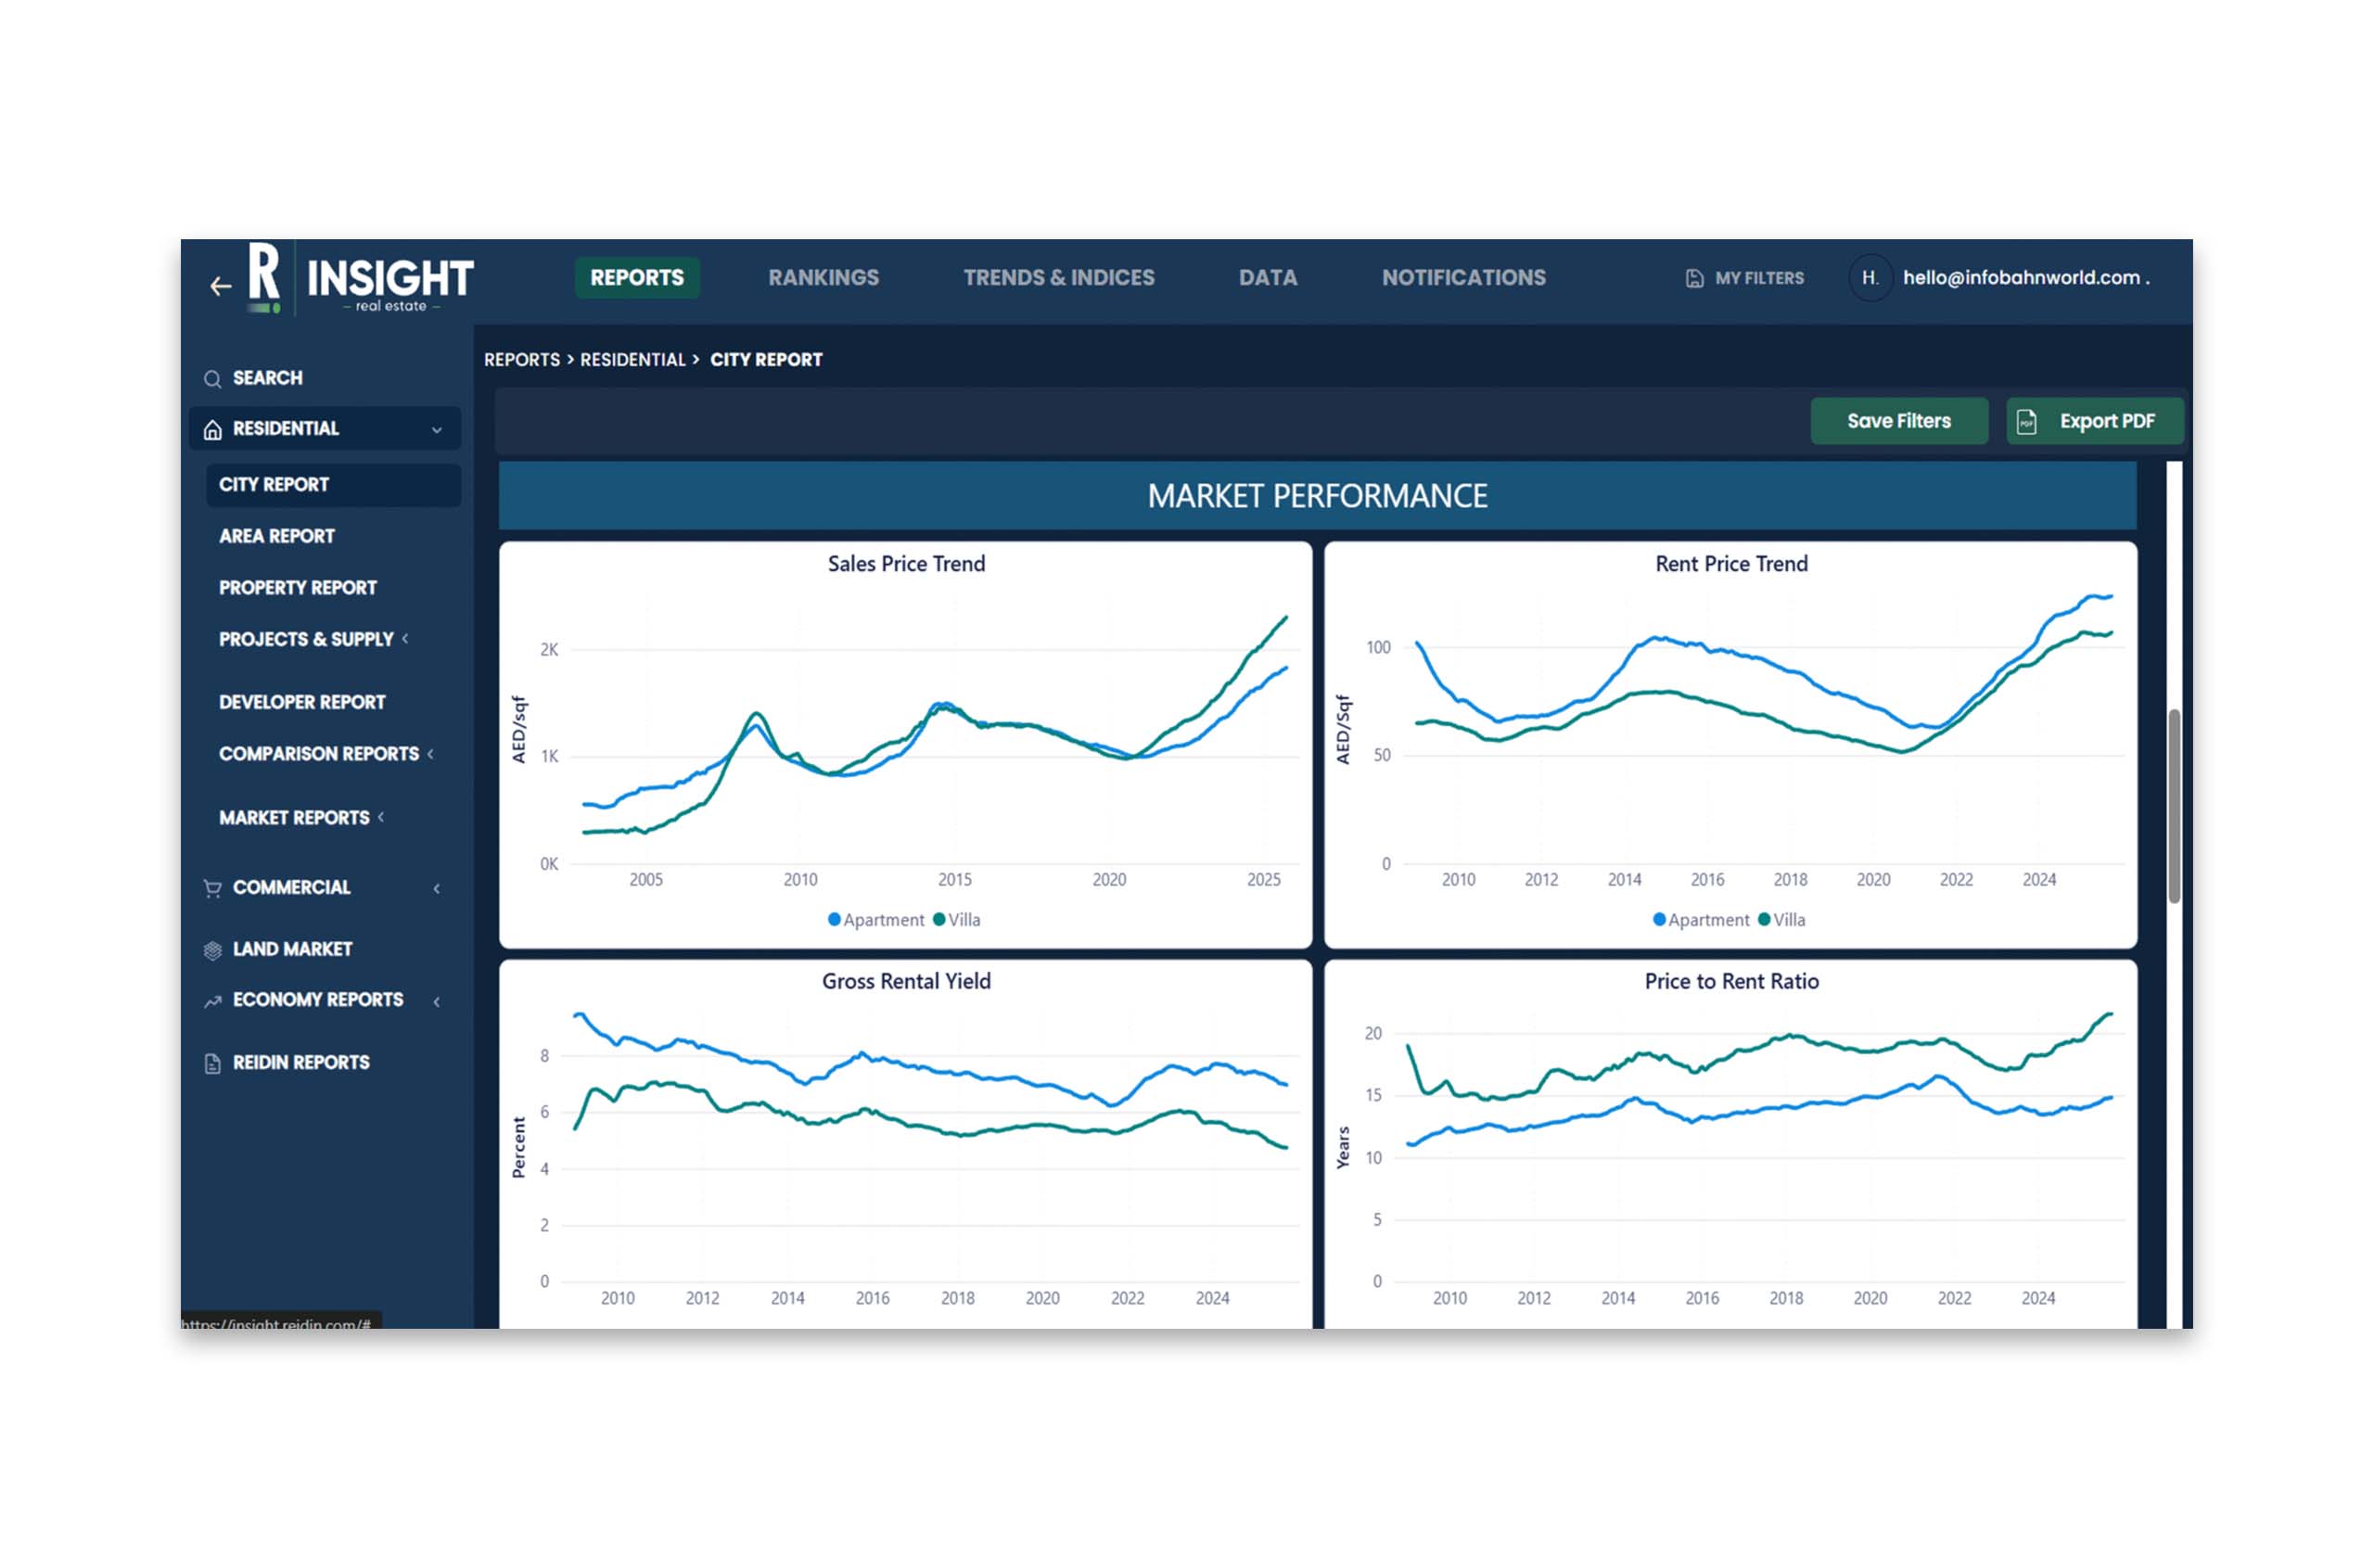Expand the Commercial section arrow
Viewport: 2374px width, 1568px height.
click(437, 888)
